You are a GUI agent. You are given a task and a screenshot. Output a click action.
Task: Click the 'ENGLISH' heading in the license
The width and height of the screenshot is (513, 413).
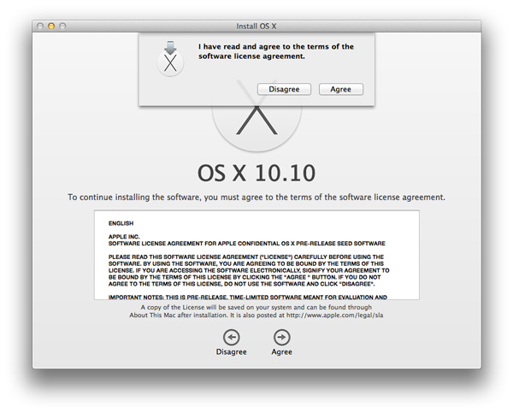121,223
